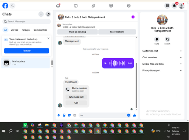Open the Friends icon
This screenshot has height=140, width=189.
pos(93,6)
